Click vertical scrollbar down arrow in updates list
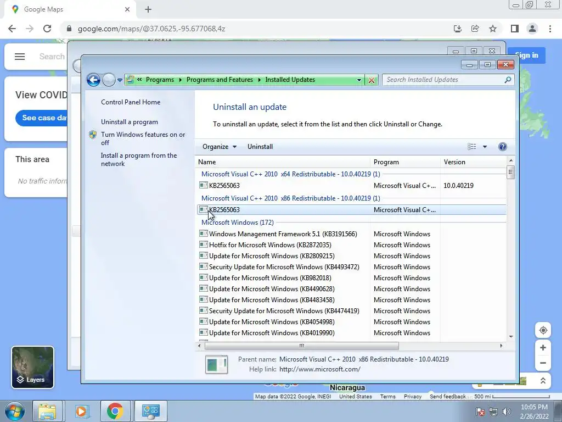This screenshot has height=422, width=562. pos(511,337)
